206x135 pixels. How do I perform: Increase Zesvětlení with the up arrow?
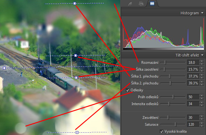point(201,116)
